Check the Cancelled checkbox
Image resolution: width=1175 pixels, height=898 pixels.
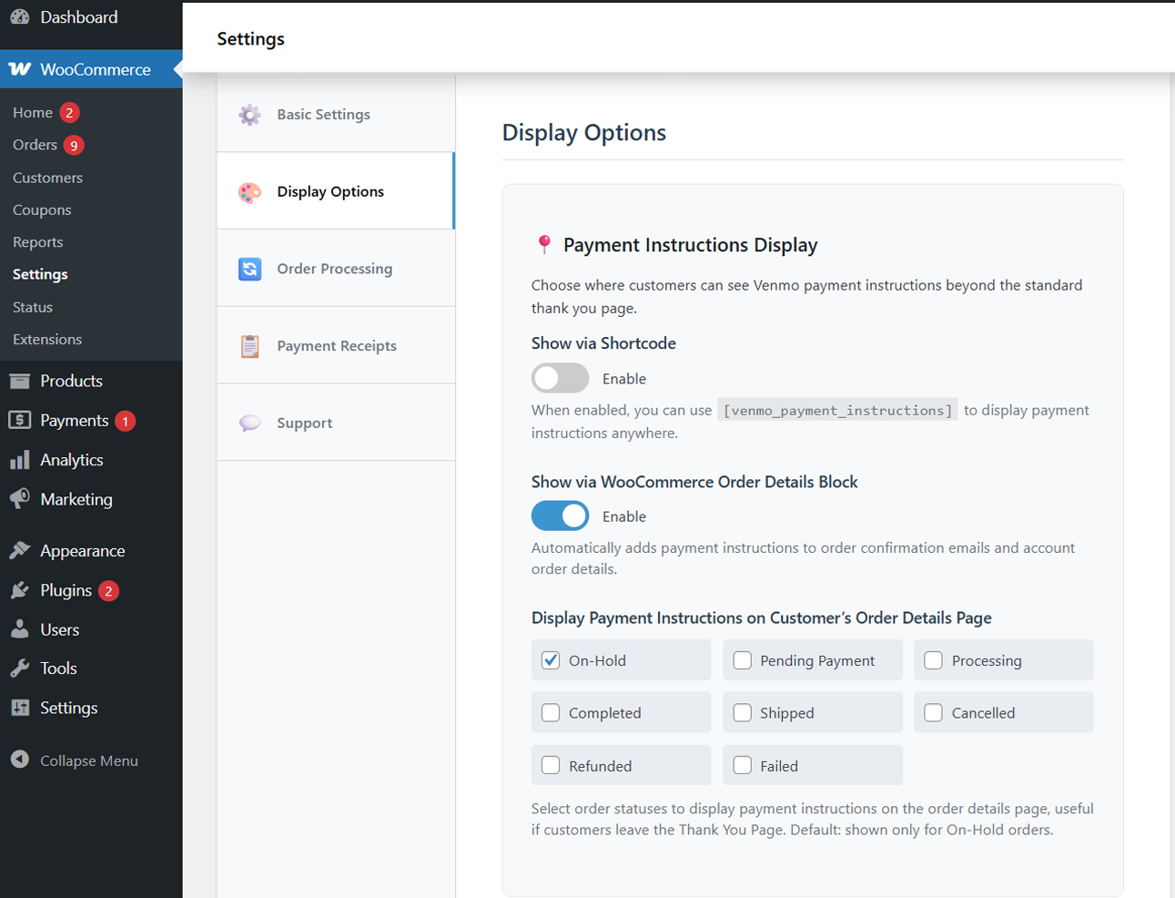[934, 713]
